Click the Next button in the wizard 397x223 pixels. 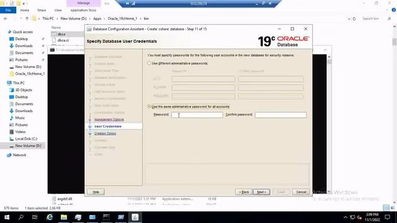[262, 192]
